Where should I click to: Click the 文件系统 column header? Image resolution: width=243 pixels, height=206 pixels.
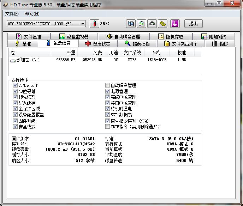point(132,53)
